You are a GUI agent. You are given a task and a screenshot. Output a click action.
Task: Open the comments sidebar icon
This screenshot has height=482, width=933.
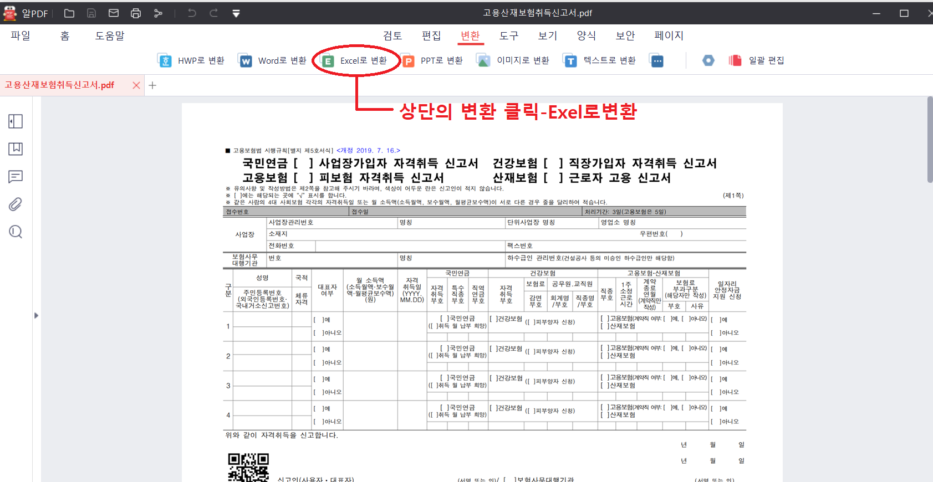click(x=16, y=177)
